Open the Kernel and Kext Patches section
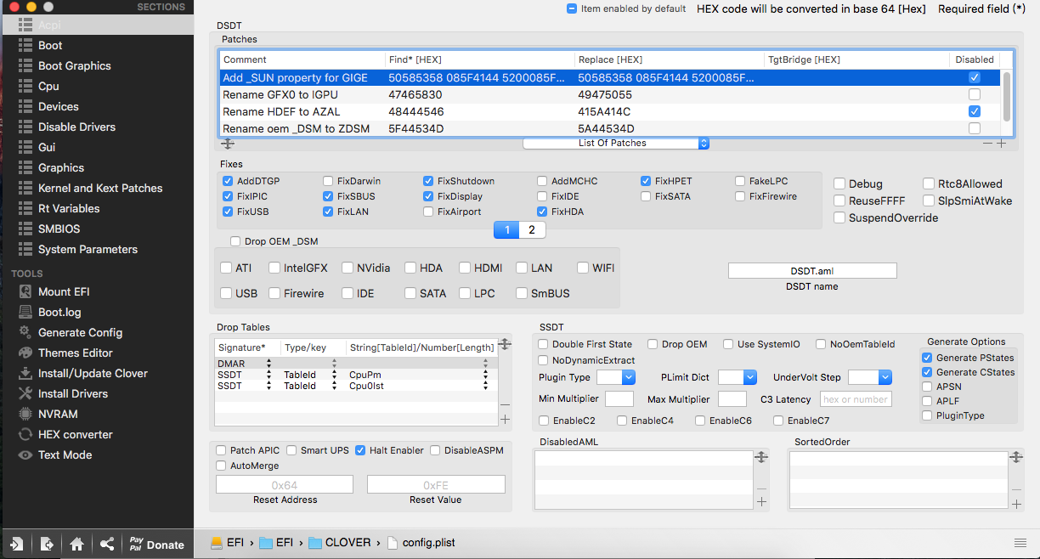Viewport: 1040px width, 559px height. 100,188
